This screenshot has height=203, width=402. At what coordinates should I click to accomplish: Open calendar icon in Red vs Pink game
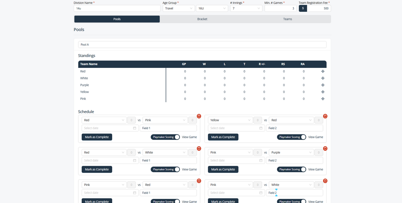tap(135, 128)
